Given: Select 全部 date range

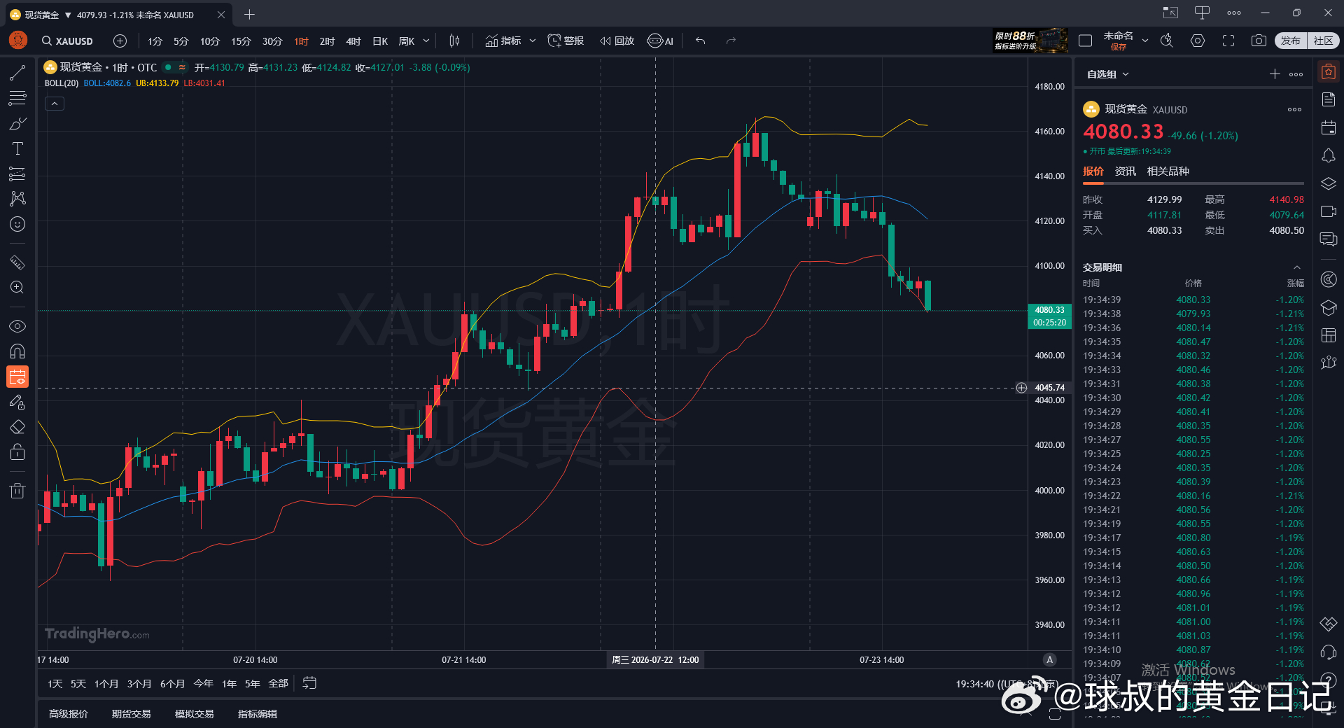Looking at the screenshot, I should (278, 684).
